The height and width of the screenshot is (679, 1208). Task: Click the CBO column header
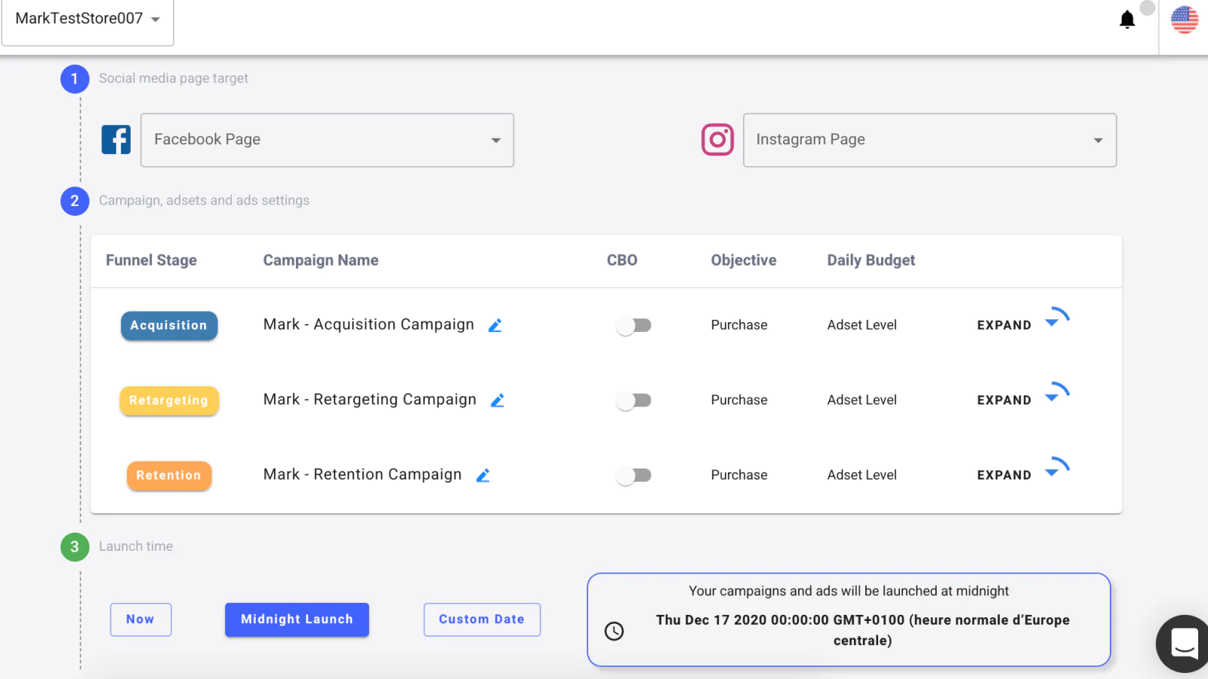622,260
